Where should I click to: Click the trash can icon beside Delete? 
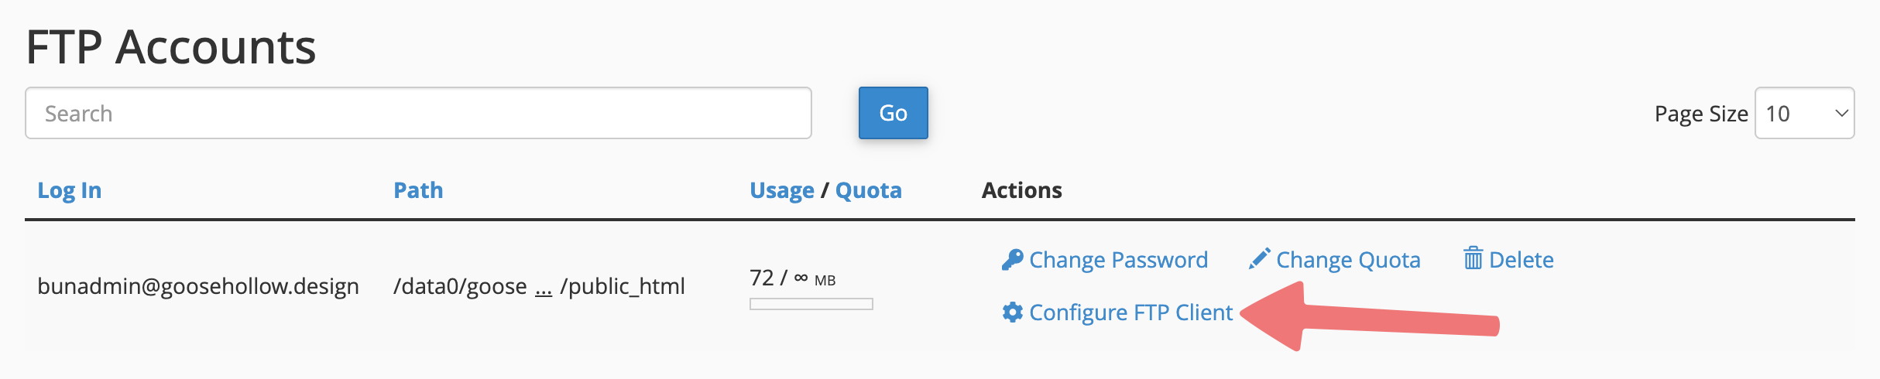[x=1473, y=258]
